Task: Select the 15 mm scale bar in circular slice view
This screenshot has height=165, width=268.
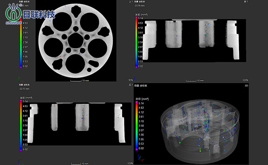Action: point(80,80)
